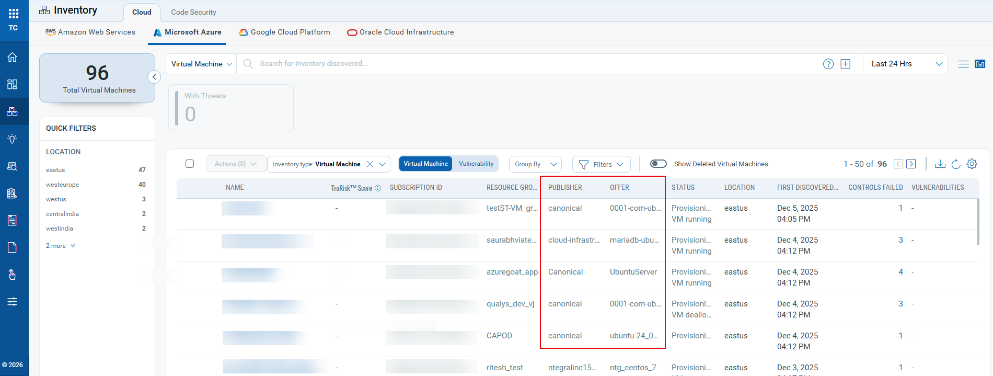Refresh the virtual machine table
Viewport: 993px width, 376px height.
[x=956, y=164]
